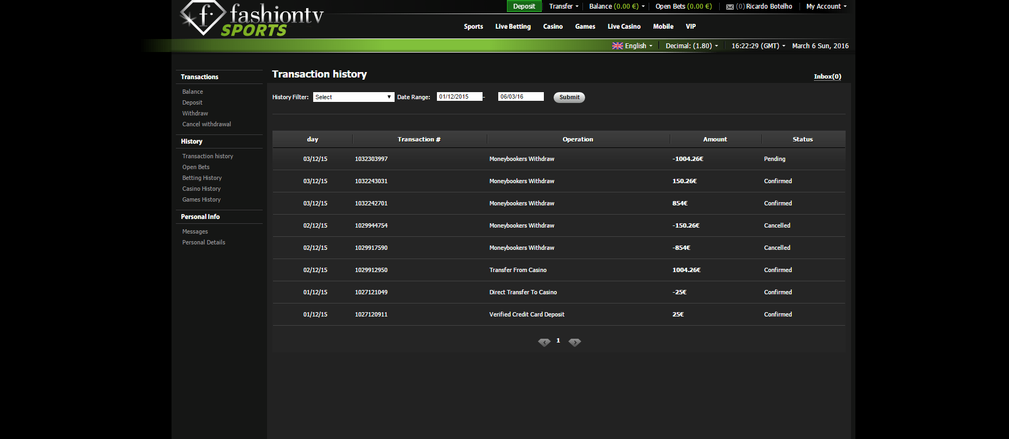Open the Live Betting menu
The width and height of the screenshot is (1009, 439).
pyautogui.click(x=513, y=27)
